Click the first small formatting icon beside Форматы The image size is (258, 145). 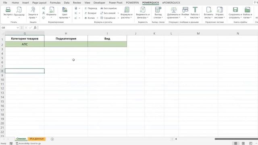pyautogui.click(x=44, y=8)
